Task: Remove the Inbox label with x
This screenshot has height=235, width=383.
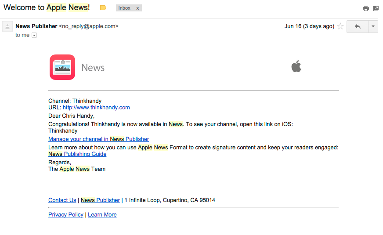Action: click(x=137, y=8)
